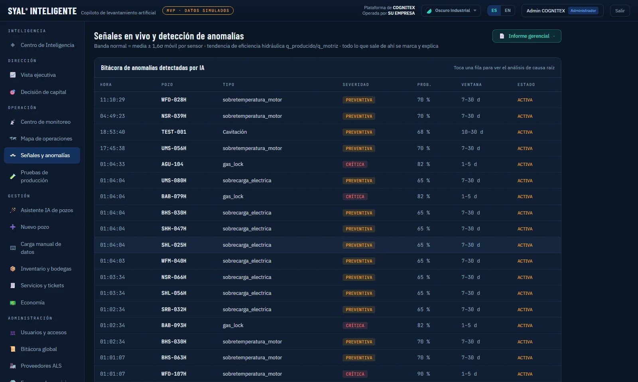Click the Nuevo pozo plus icon
This screenshot has width=638, height=382.
[13, 227]
